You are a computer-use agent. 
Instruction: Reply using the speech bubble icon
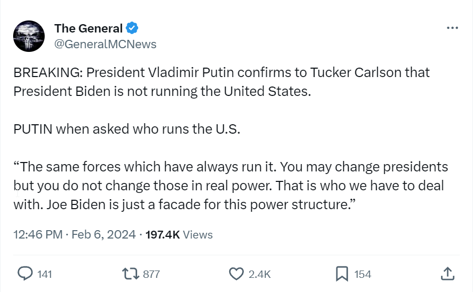tap(26, 273)
